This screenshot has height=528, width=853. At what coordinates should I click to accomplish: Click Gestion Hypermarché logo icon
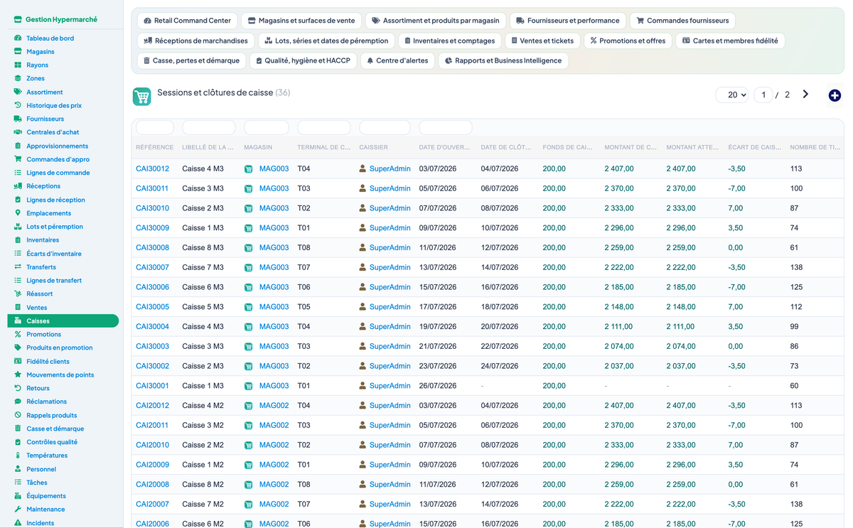[18, 19]
